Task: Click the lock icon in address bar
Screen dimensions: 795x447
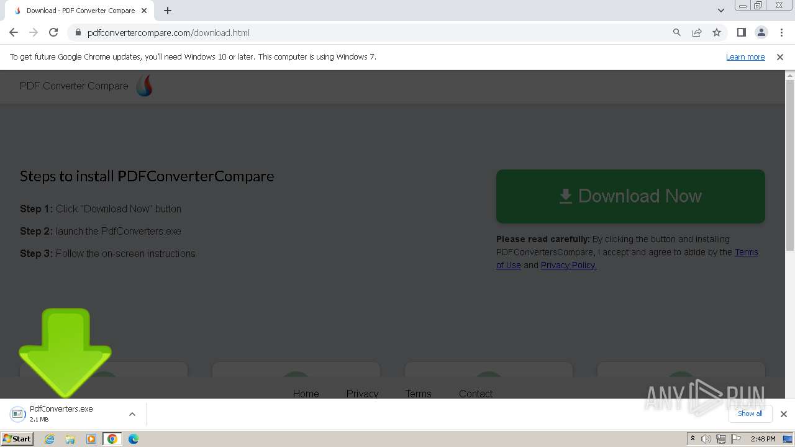Action: tap(78, 32)
